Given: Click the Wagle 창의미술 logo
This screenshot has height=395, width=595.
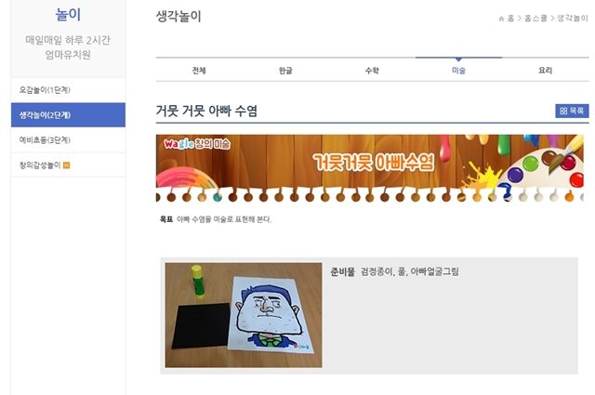Looking at the screenshot, I should coord(197,144).
